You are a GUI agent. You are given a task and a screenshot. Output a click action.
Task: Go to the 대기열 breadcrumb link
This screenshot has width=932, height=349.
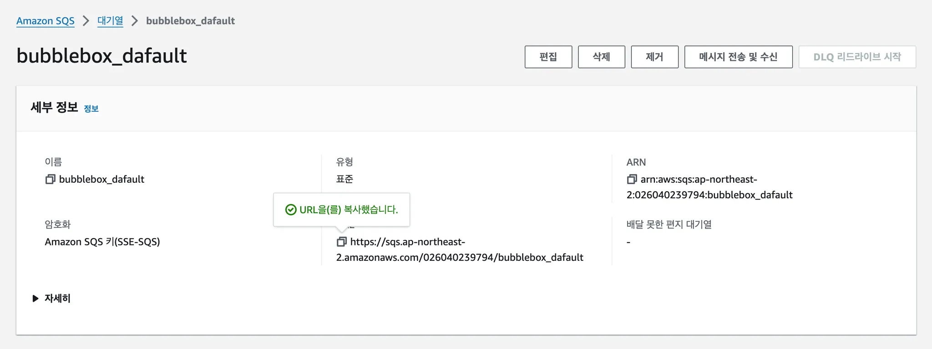pyautogui.click(x=110, y=21)
